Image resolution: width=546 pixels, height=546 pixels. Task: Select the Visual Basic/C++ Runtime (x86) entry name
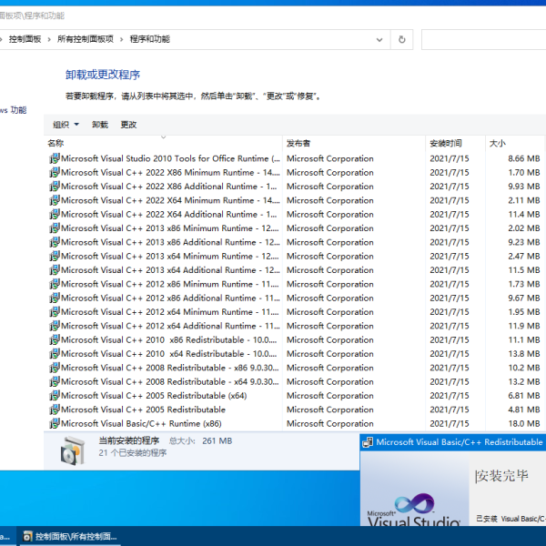[141, 424]
